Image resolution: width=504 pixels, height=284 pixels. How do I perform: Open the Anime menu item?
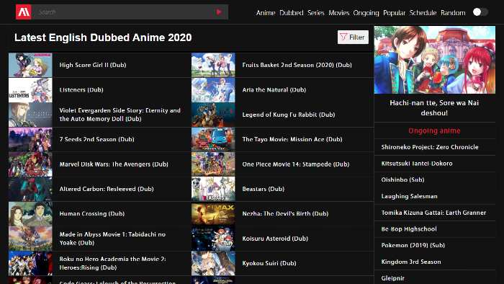[x=266, y=12]
